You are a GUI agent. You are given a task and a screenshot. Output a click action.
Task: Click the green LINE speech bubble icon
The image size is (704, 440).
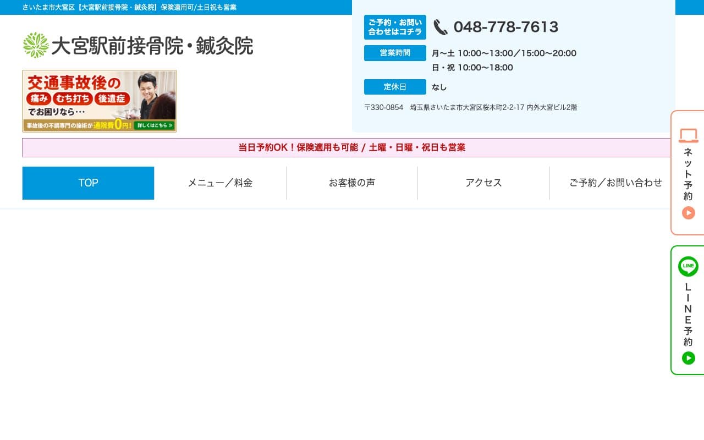688,267
